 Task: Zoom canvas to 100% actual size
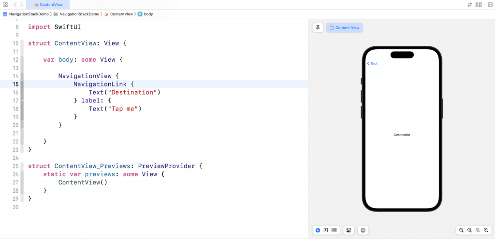pos(470,230)
